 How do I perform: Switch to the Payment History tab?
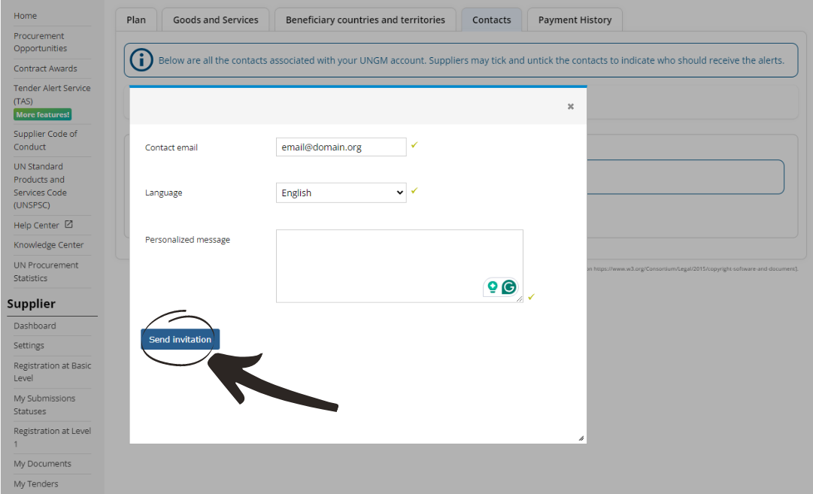575,20
